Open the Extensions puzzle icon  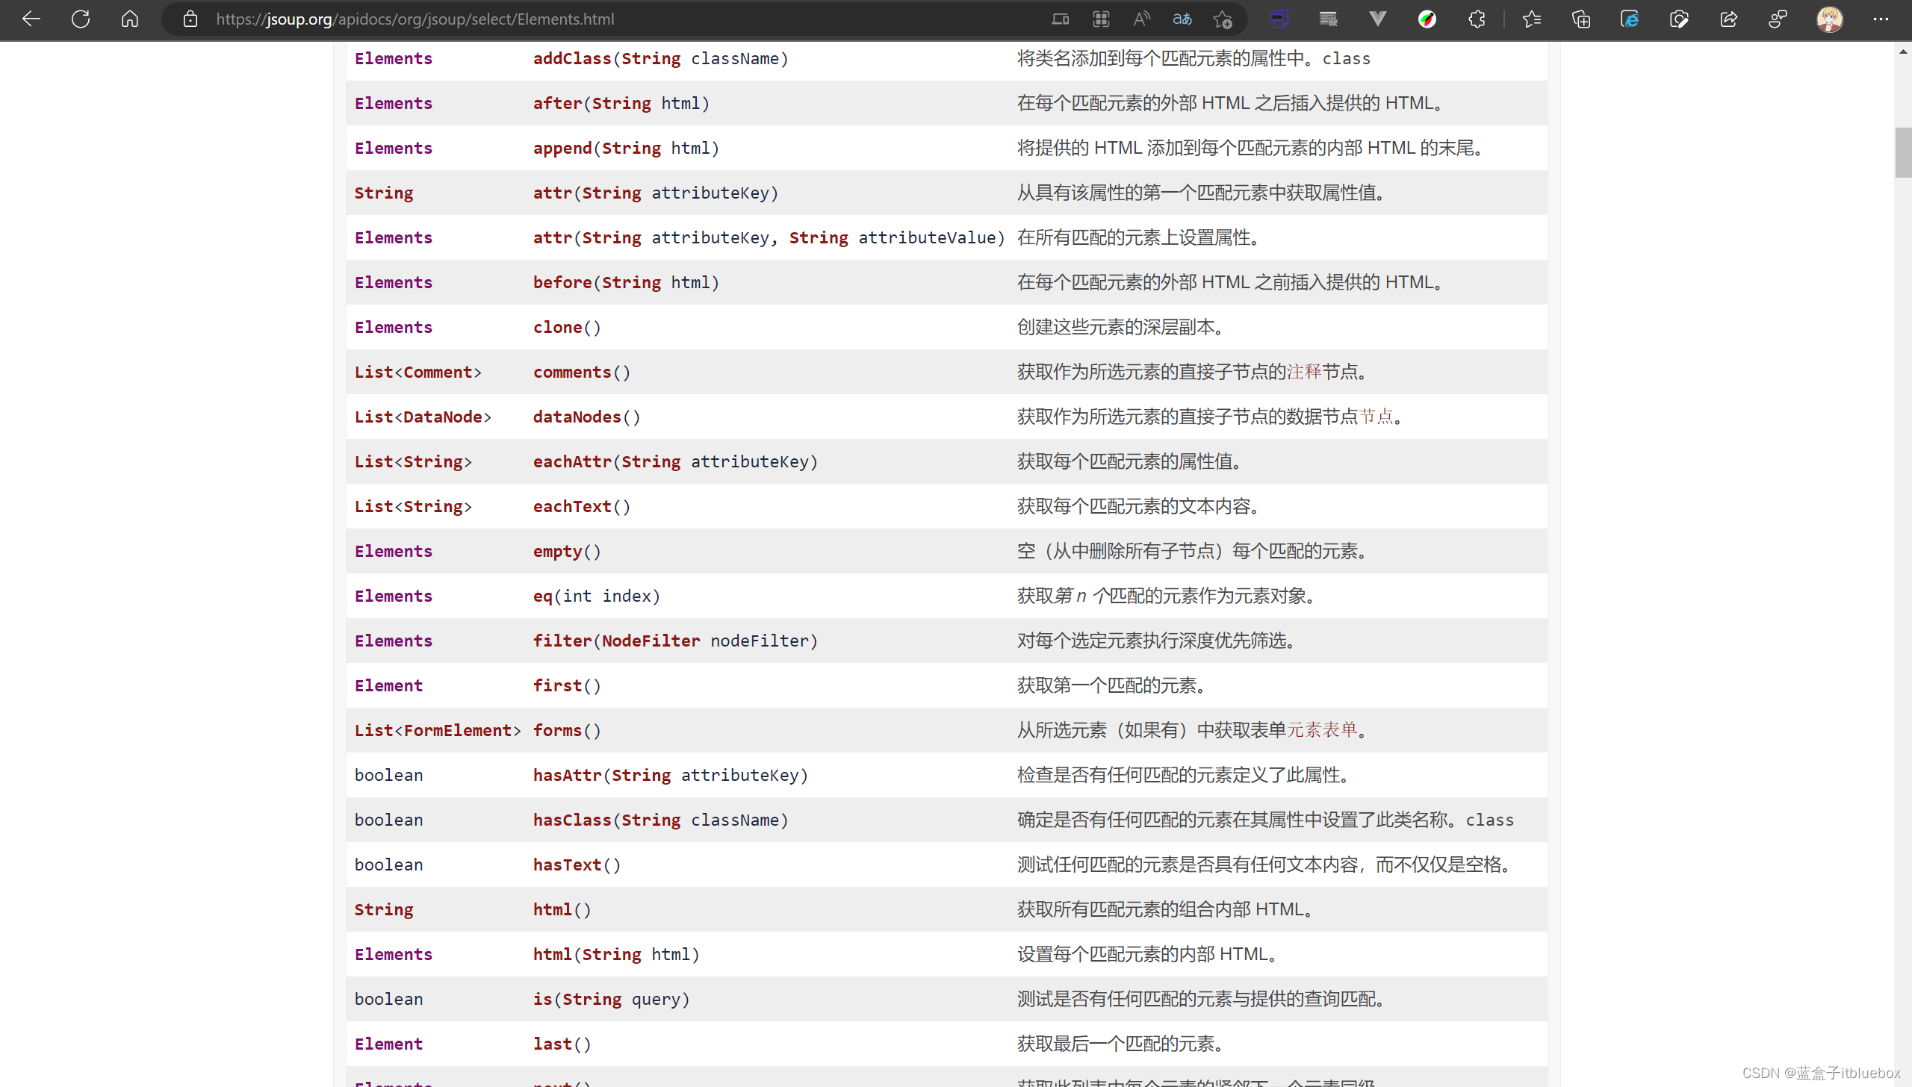[1477, 19]
